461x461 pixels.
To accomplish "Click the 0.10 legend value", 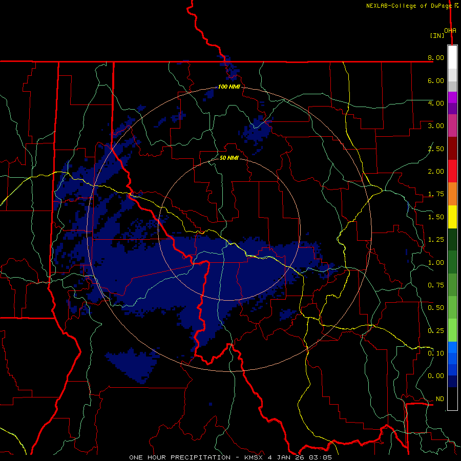I will pos(436,353).
